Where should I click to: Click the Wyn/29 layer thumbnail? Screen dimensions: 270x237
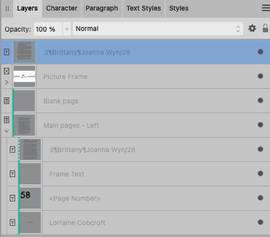pos(24,52)
